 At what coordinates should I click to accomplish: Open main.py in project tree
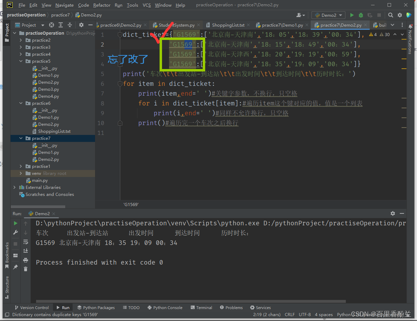coord(40,180)
